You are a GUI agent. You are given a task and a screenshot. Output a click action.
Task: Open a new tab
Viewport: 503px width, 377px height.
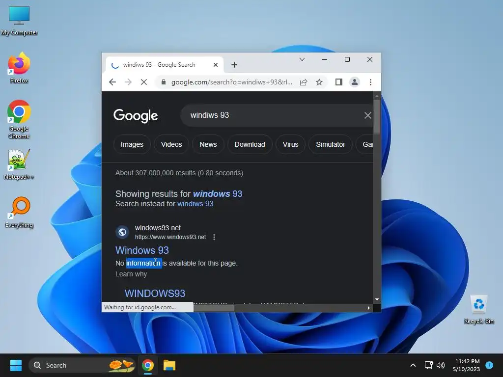(234, 65)
